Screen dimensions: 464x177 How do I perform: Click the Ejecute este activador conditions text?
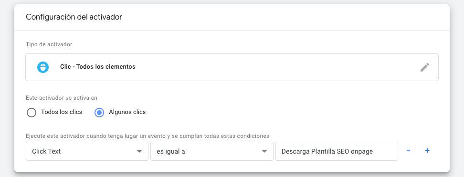pyautogui.click(x=148, y=136)
